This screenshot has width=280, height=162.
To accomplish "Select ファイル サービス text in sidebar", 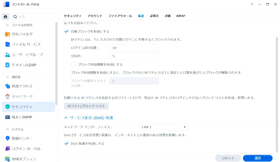I will pyautogui.click(x=26, y=44).
